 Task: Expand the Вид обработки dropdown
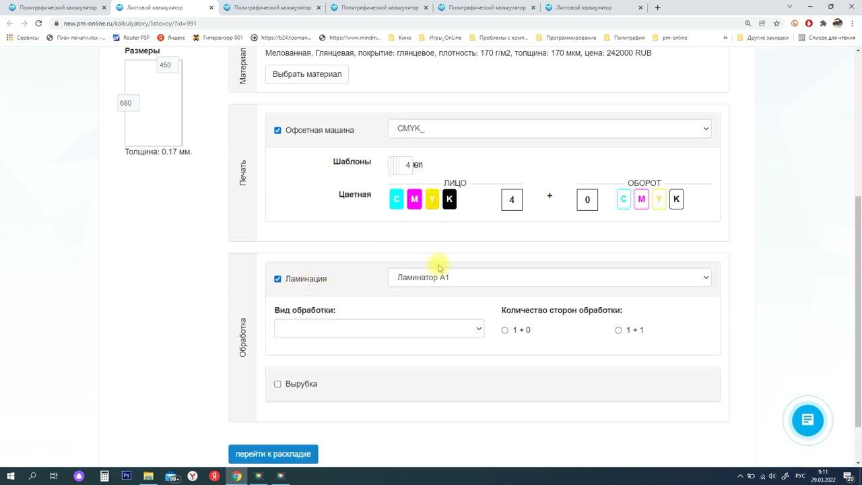click(379, 329)
